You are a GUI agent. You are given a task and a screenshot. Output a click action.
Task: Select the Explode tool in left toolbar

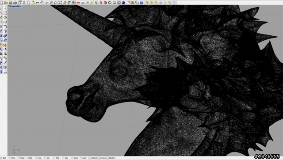pos(5,45)
